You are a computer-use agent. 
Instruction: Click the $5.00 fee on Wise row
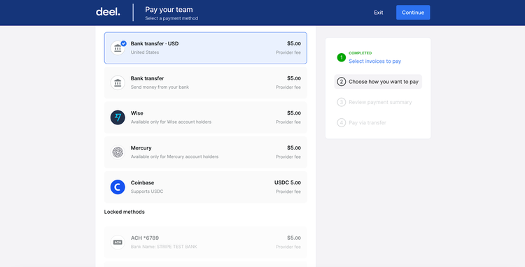coord(294,113)
